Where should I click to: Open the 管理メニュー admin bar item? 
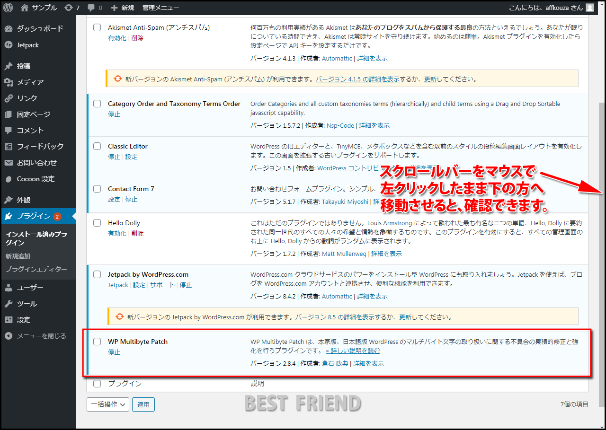tap(160, 8)
